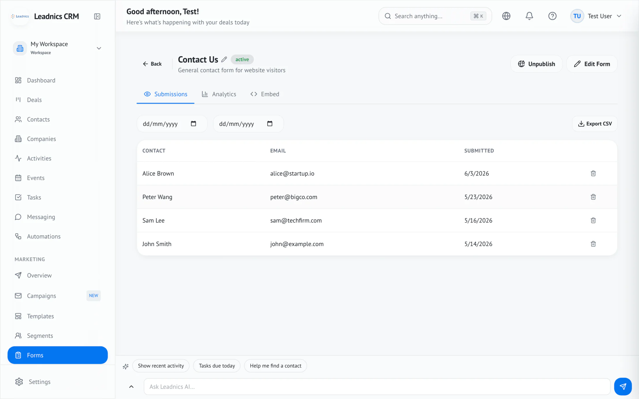
Task: Open the start date calendar picker
Action: click(x=193, y=124)
